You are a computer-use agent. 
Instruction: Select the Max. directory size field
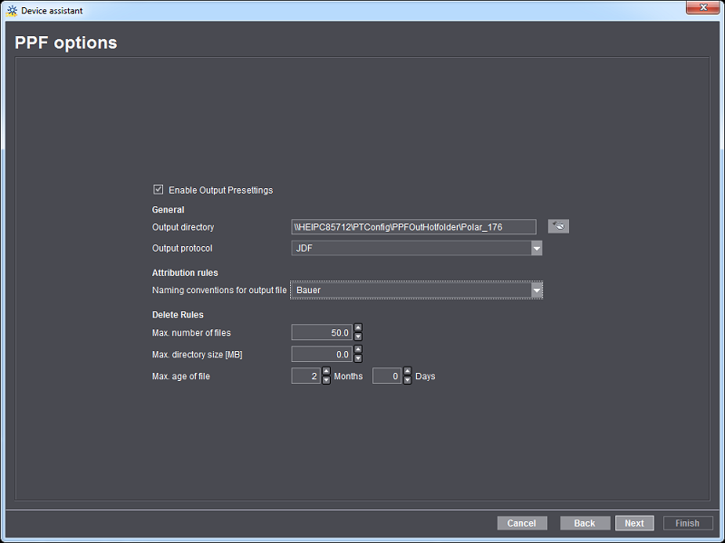[321, 355]
